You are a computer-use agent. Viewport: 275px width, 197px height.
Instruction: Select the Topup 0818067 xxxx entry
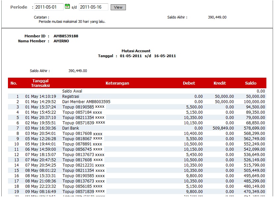coord(82,138)
